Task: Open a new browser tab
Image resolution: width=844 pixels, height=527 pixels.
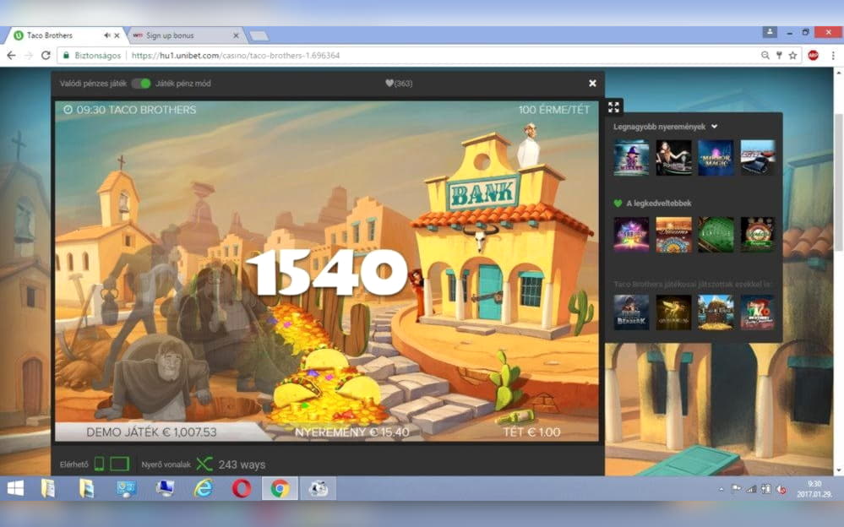Action: tap(259, 36)
